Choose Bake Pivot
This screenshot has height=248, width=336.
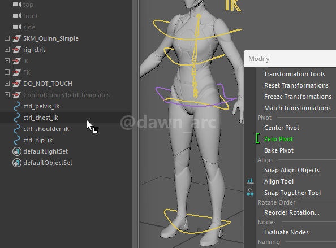[x=279, y=150]
